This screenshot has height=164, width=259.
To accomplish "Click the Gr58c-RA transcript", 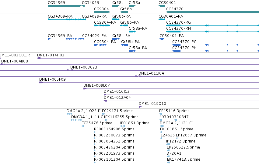I will tap(116, 19).
